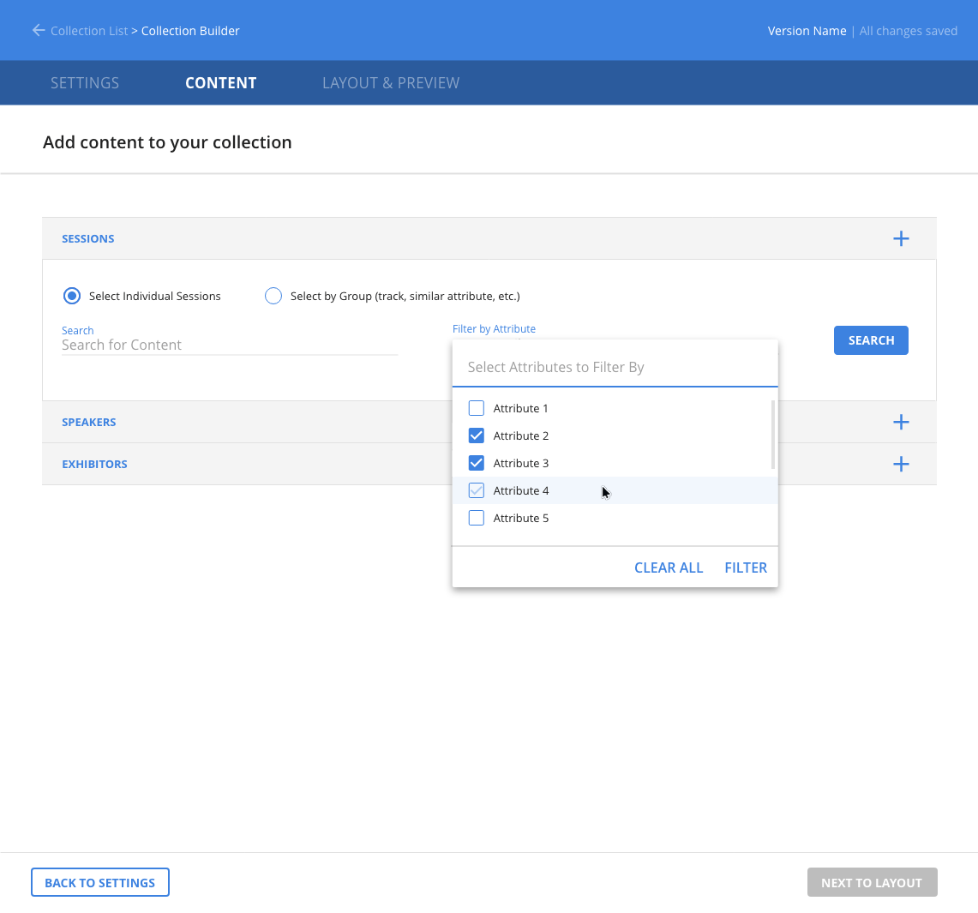
Task: Expand Sessions with the plus icon
Action: [901, 239]
